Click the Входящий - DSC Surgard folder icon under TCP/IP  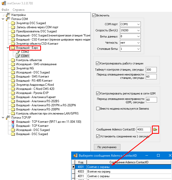tap(13, 134)
